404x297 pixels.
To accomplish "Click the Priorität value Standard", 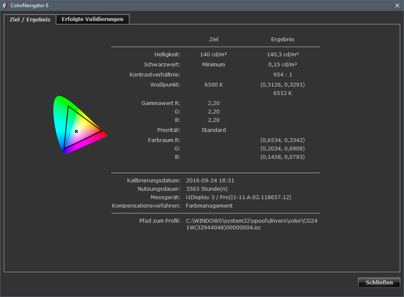I will tap(213, 130).
